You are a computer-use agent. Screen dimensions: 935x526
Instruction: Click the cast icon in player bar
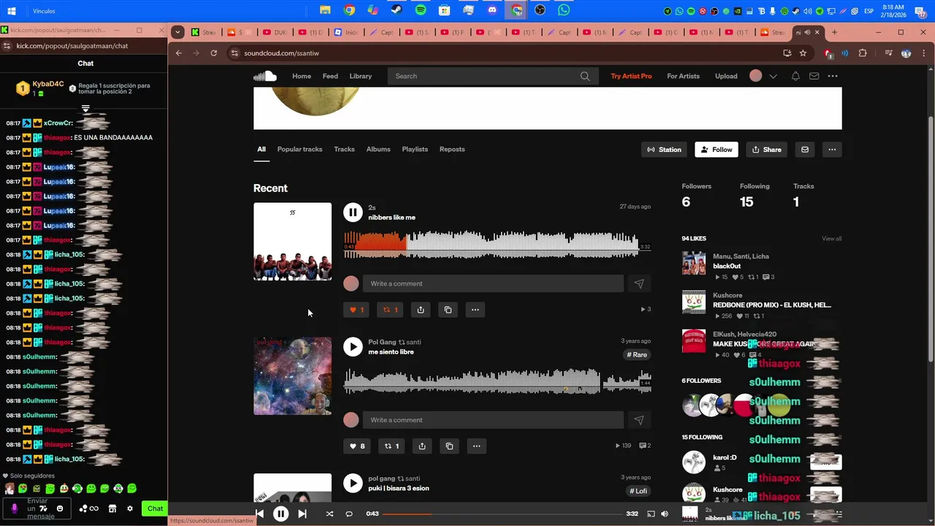pos(651,514)
